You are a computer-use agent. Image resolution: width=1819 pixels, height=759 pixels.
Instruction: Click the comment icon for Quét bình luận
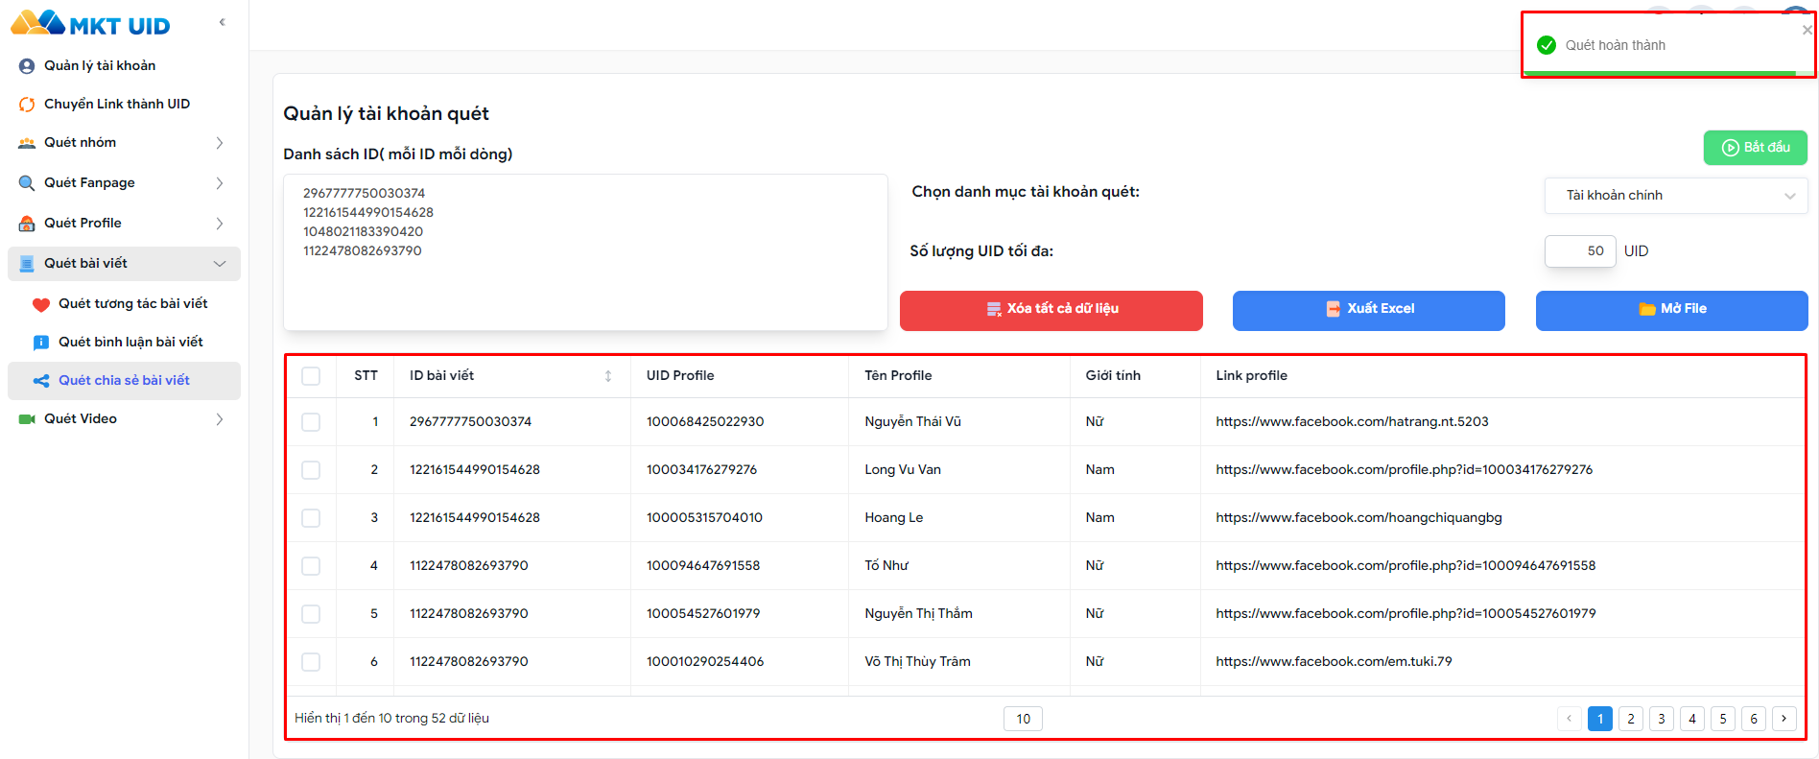tap(41, 343)
